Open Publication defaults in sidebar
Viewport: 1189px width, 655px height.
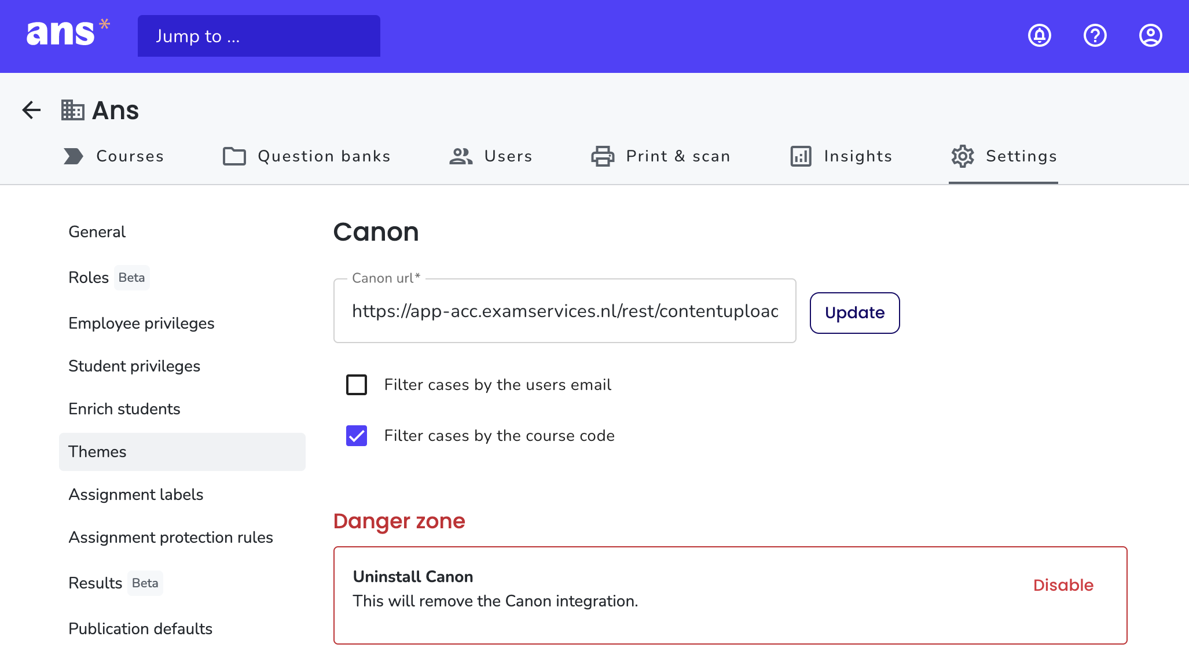pos(141,629)
